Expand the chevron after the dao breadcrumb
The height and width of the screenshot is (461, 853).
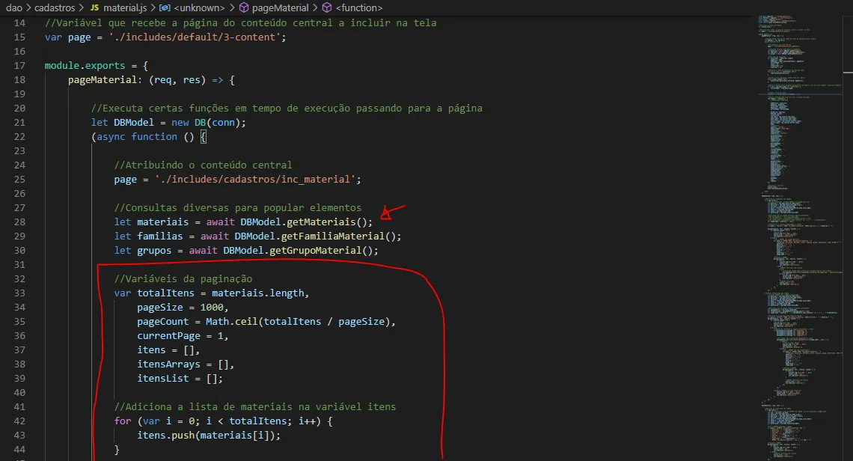click(x=29, y=7)
